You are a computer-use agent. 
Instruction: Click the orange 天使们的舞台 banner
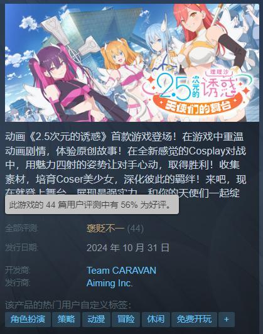click(x=198, y=106)
